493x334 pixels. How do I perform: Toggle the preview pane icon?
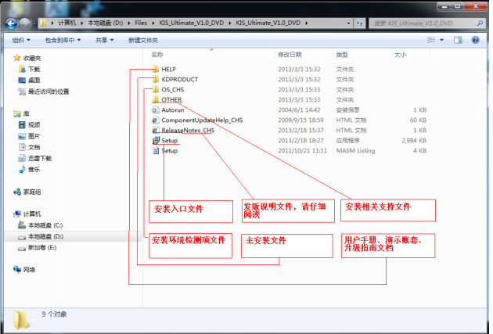point(458,40)
